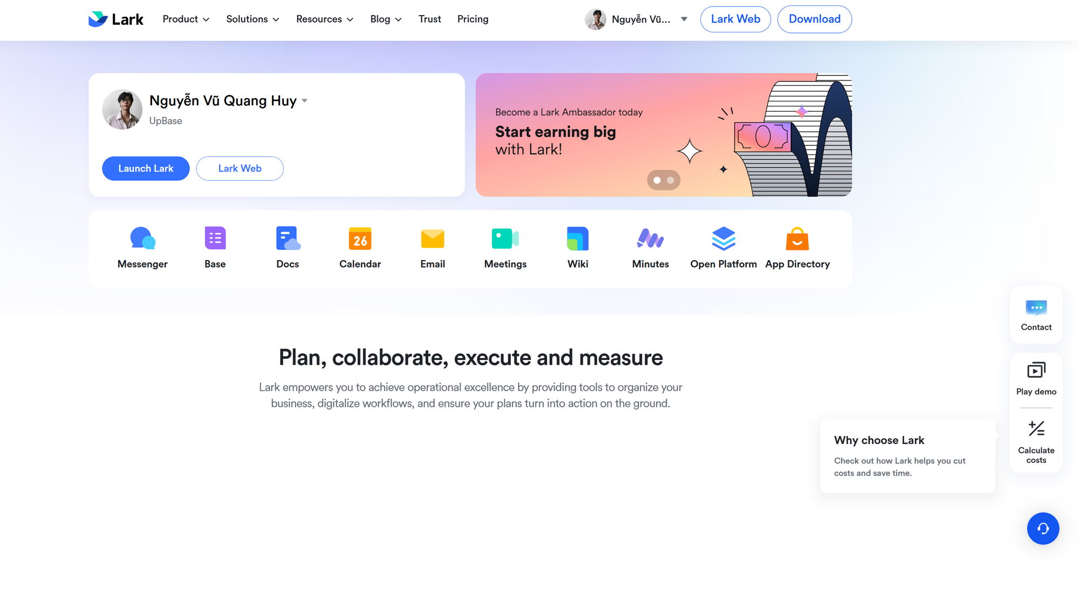Viewport: 1079px width, 607px height.
Task: Open the Calendar app icon
Action: (359, 238)
